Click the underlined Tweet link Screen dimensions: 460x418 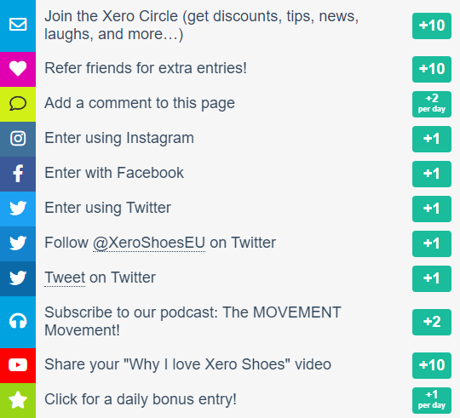tap(65, 278)
